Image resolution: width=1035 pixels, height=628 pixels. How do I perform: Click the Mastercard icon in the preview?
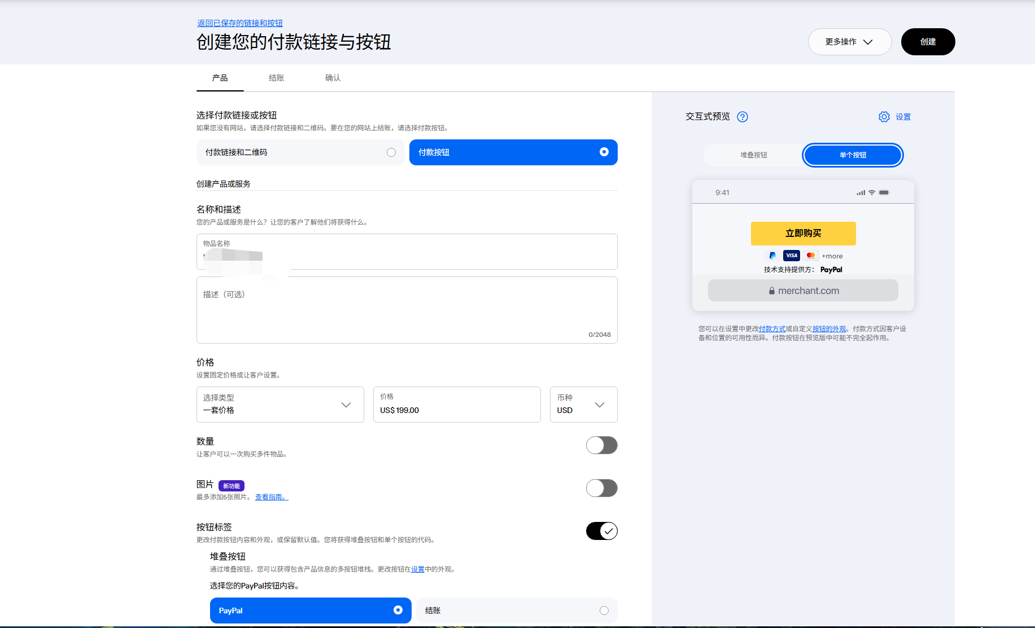click(x=811, y=256)
